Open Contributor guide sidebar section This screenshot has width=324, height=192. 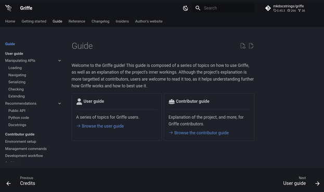(20, 134)
